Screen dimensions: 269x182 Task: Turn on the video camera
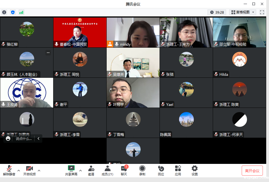[29, 170]
